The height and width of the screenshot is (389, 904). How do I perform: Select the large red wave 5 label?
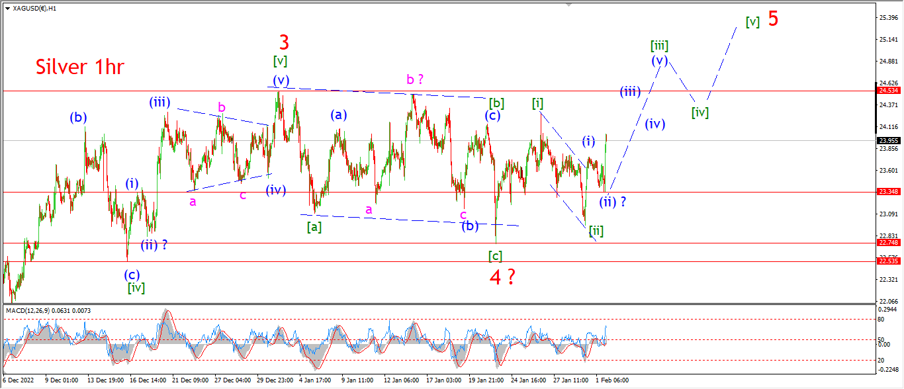pyautogui.click(x=773, y=19)
